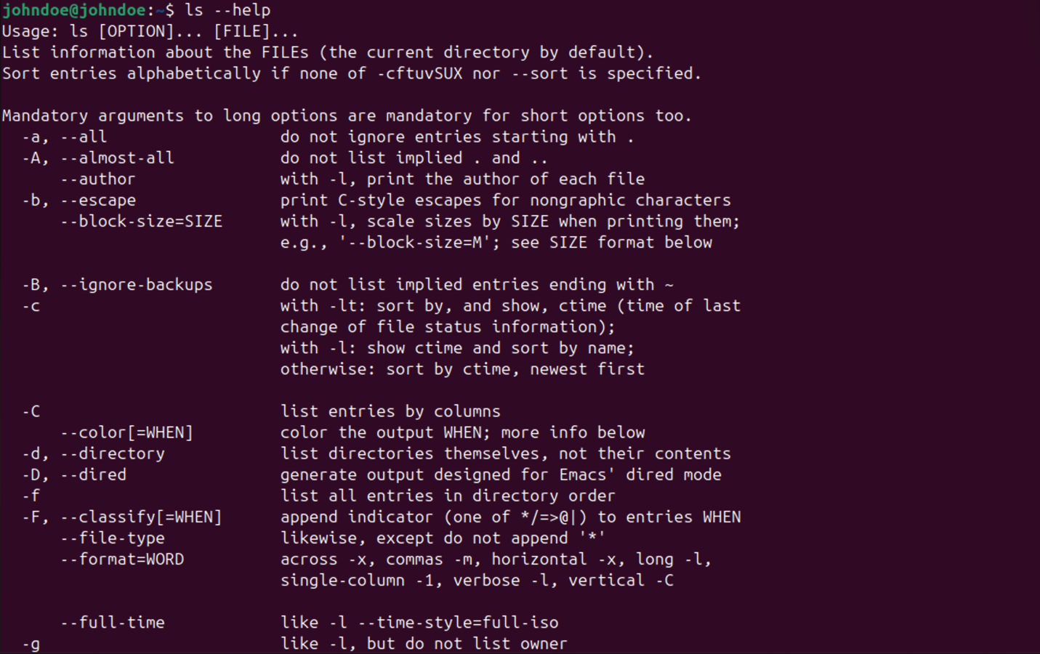This screenshot has height=654, width=1040.
Task: Click the '--escape' option text
Action: click(x=98, y=200)
